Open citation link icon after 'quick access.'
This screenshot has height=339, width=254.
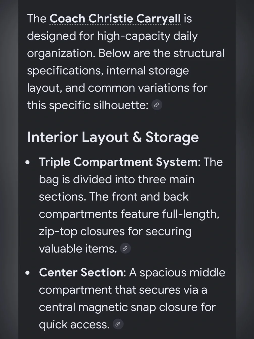(118, 324)
